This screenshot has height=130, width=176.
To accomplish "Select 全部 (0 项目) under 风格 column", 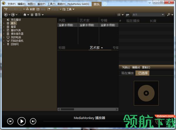I will click(x=67, y=25).
